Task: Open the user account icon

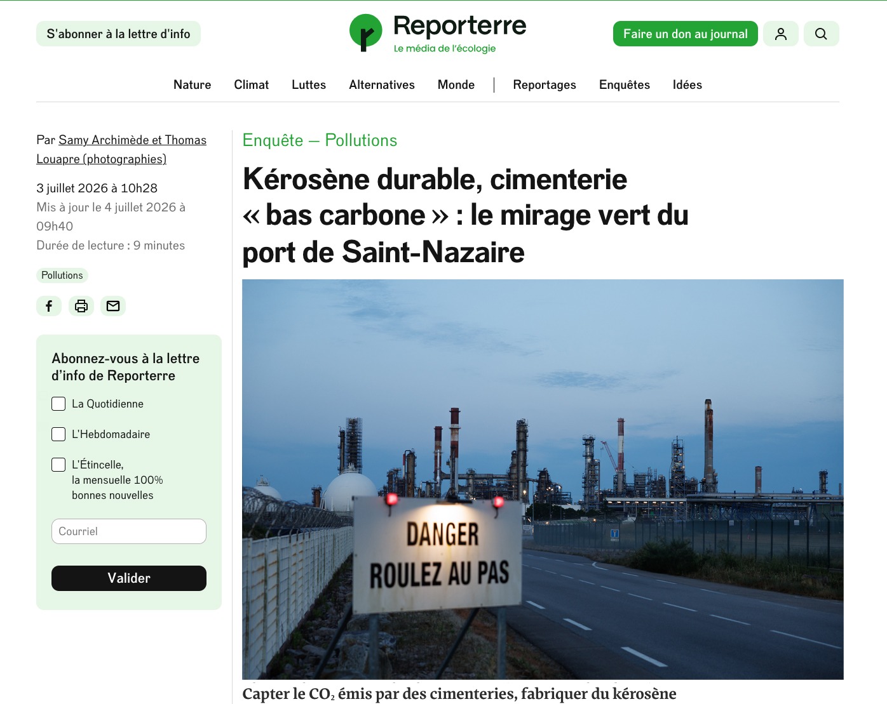Action: pyautogui.click(x=781, y=34)
